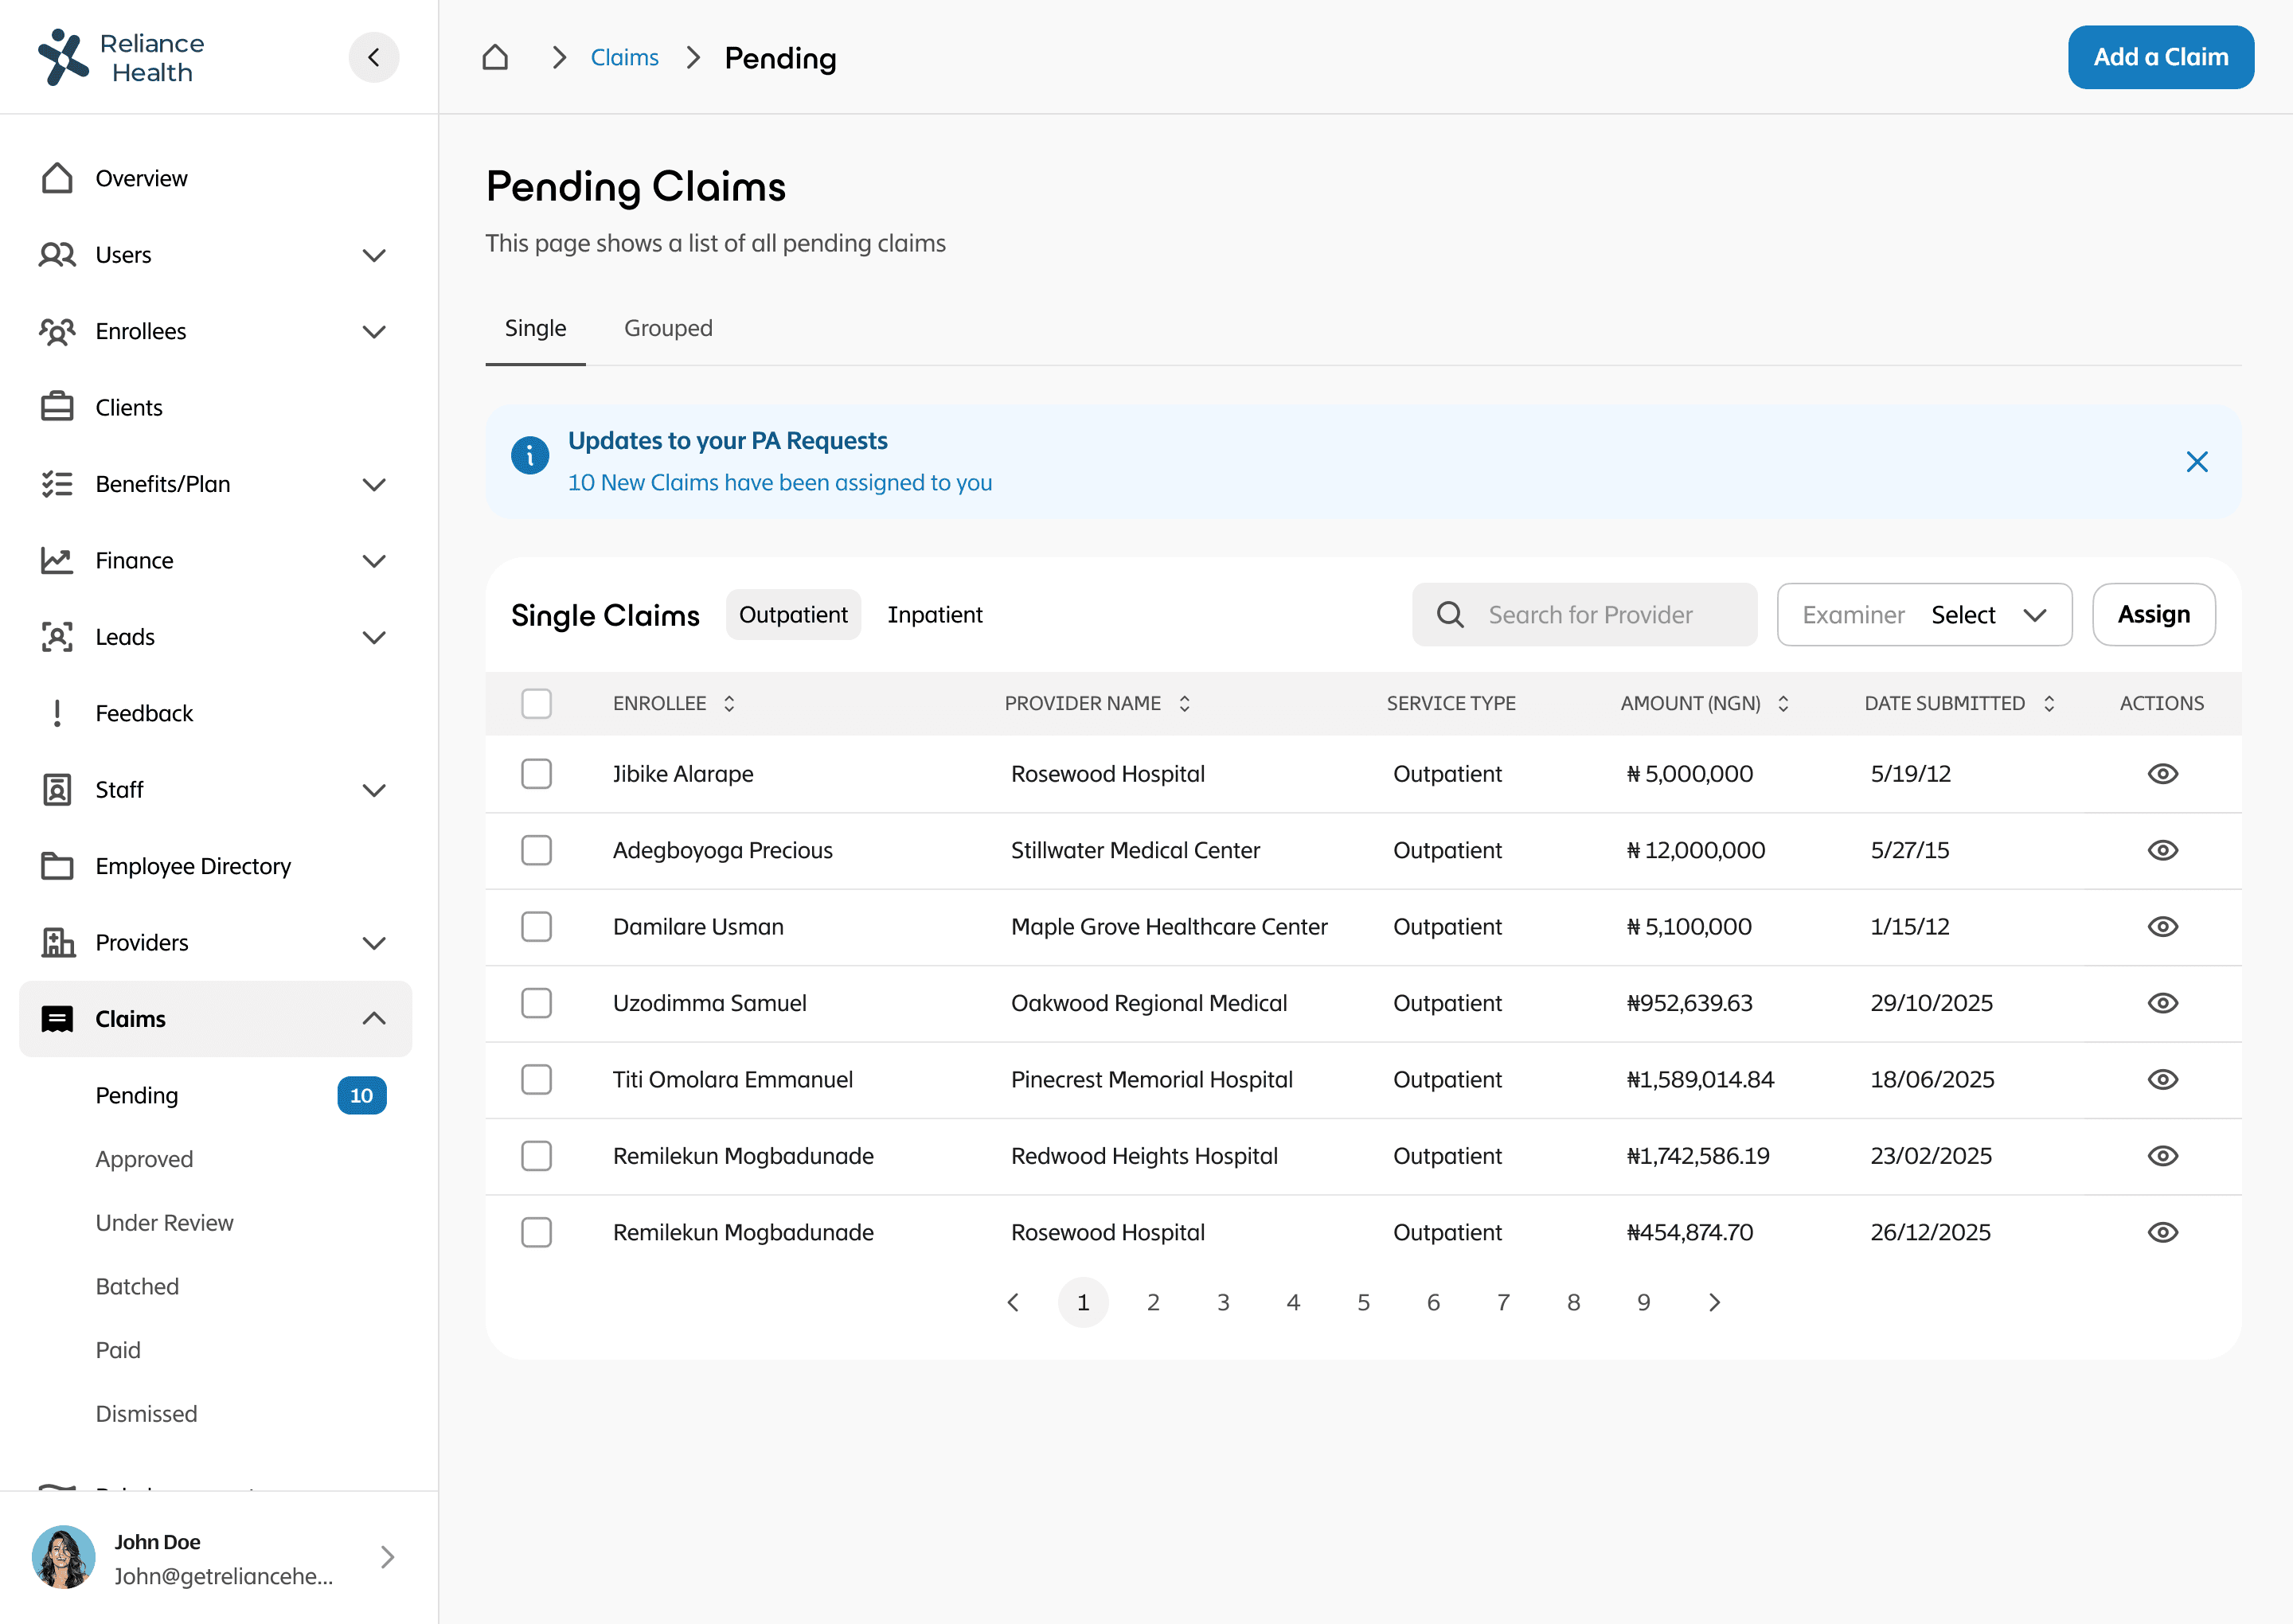Screen dimensions: 2293x1624
Task: Check the select-all header checkbox
Action: coord(536,703)
